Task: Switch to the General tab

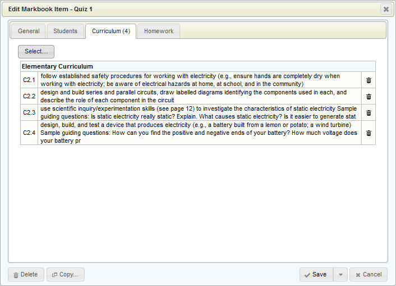Action: 29,31
